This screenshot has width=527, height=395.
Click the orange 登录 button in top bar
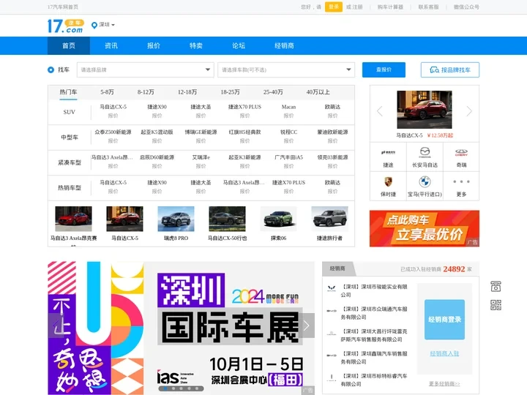(334, 7)
